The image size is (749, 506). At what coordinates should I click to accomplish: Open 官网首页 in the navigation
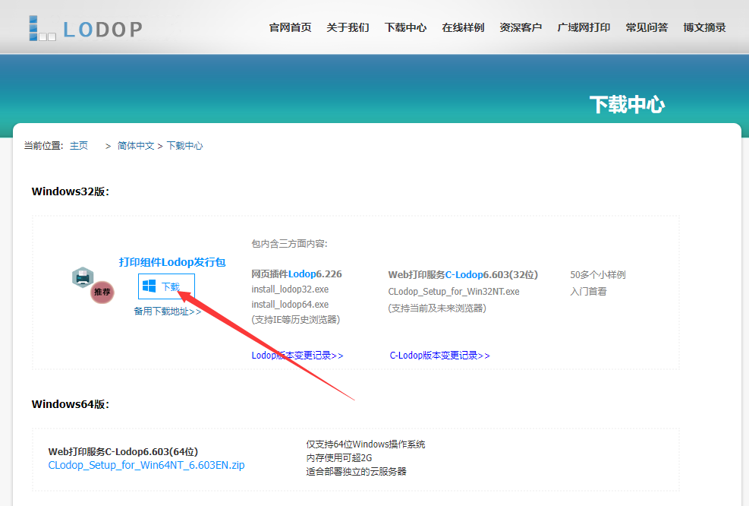pyautogui.click(x=290, y=27)
